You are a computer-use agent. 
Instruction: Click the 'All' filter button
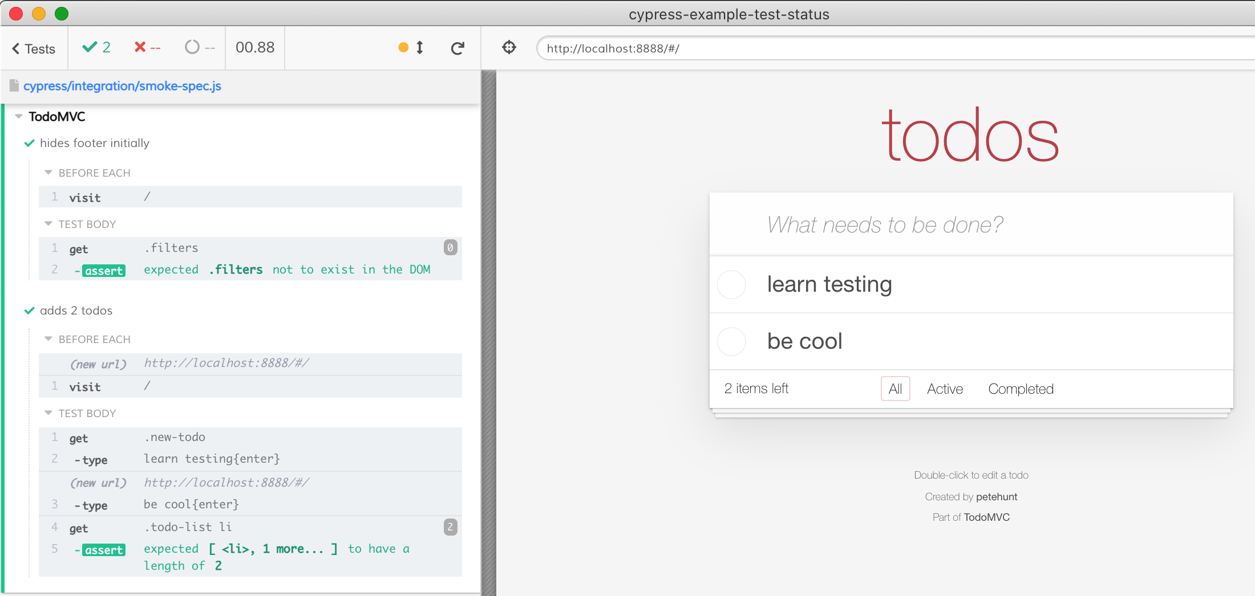click(x=895, y=389)
